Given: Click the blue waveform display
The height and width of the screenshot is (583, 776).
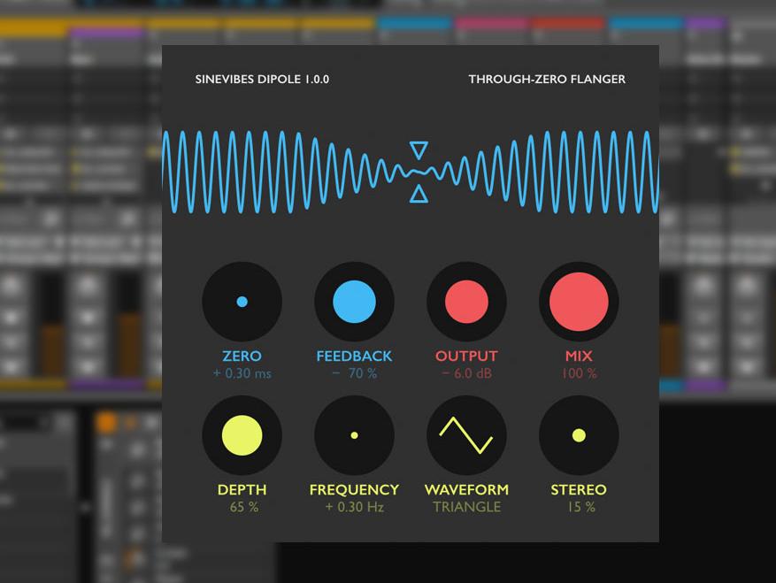Looking at the screenshot, I should (411, 173).
